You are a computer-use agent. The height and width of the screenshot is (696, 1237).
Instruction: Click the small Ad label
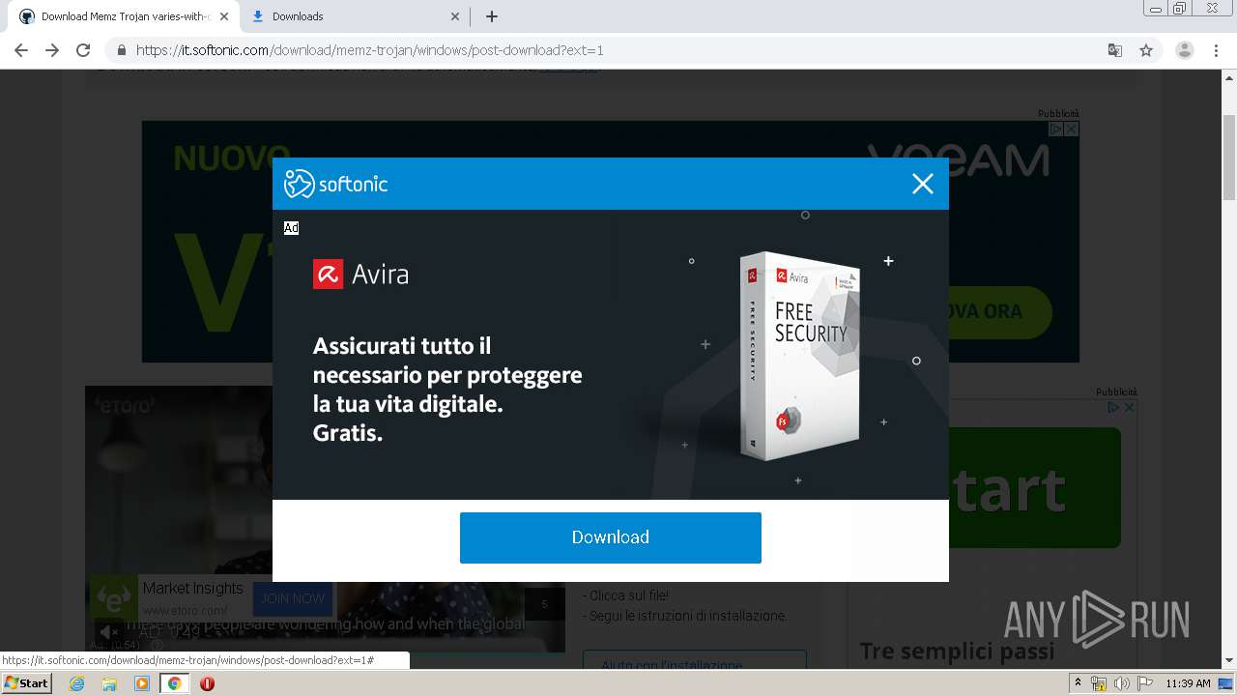click(291, 228)
